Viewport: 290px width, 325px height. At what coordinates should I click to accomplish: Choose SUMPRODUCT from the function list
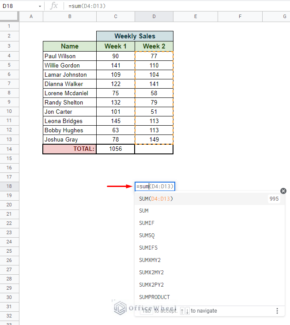click(x=210, y=297)
